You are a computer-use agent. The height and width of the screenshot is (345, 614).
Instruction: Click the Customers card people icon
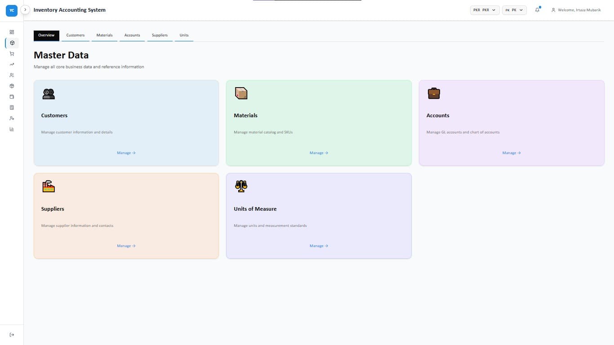[49, 93]
